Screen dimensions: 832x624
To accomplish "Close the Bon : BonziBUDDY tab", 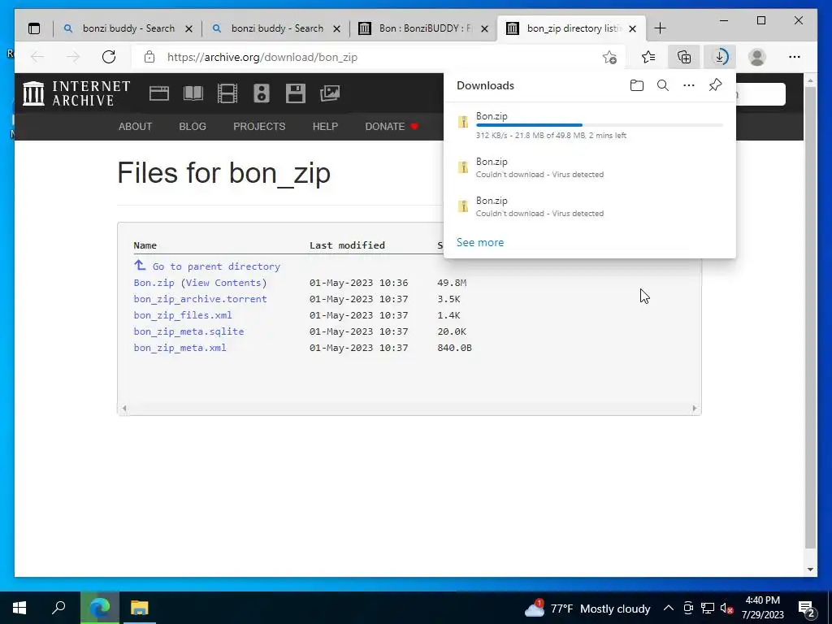I will click(x=484, y=28).
